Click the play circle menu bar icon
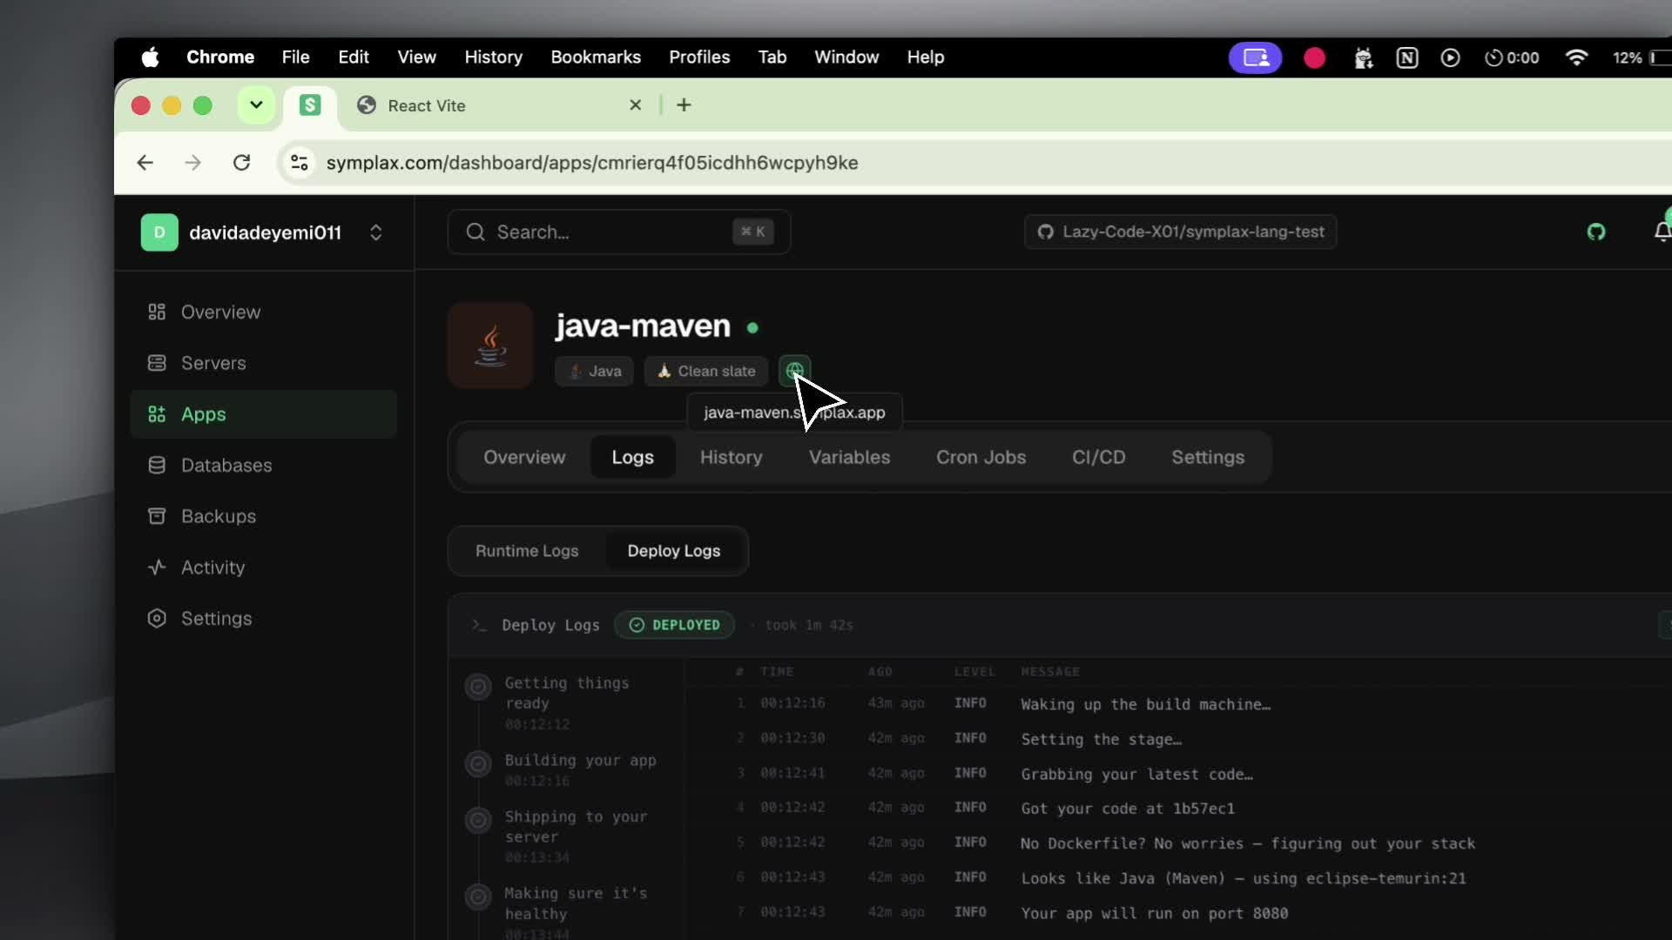 click(x=1450, y=57)
